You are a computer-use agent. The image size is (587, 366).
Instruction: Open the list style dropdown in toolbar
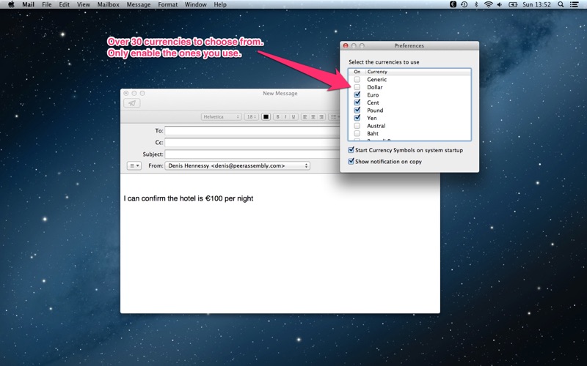click(334, 117)
